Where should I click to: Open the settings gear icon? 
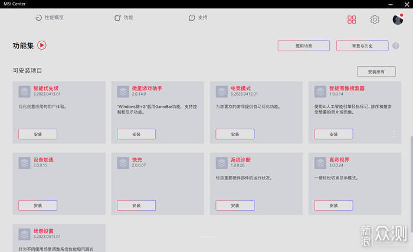pos(375,19)
